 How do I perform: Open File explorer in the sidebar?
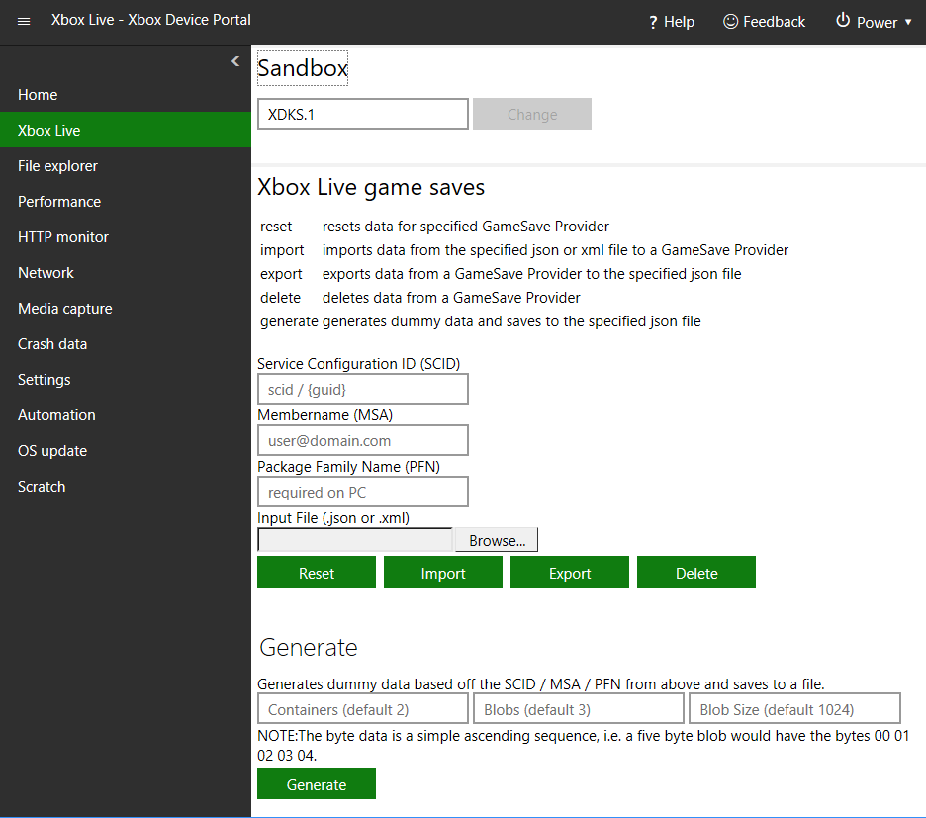(x=126, y=166)
